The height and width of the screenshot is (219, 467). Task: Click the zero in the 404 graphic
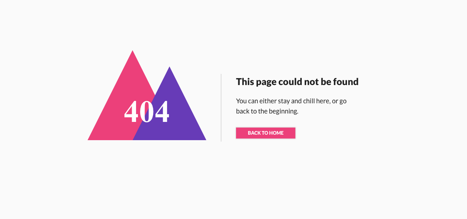coord(147,112)
